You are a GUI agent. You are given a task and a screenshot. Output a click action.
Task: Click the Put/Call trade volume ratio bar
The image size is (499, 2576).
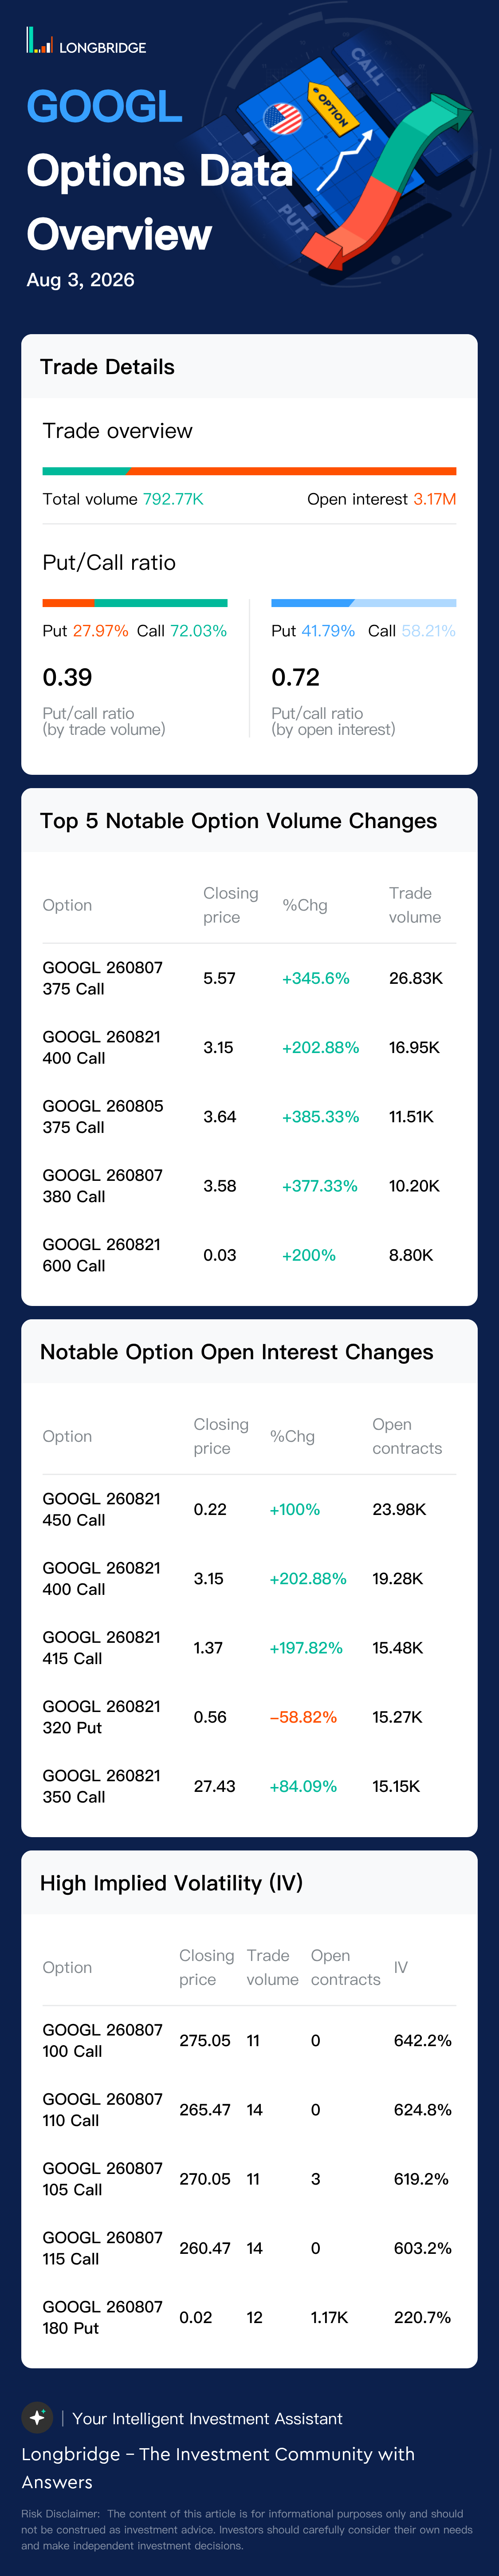pos(135,603)
